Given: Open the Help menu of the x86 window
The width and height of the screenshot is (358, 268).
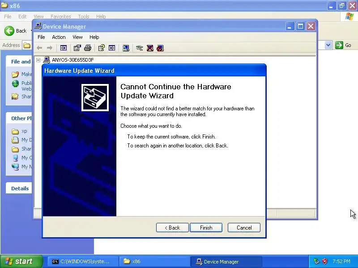Looking at the screenshot, I should click(101, 17).
